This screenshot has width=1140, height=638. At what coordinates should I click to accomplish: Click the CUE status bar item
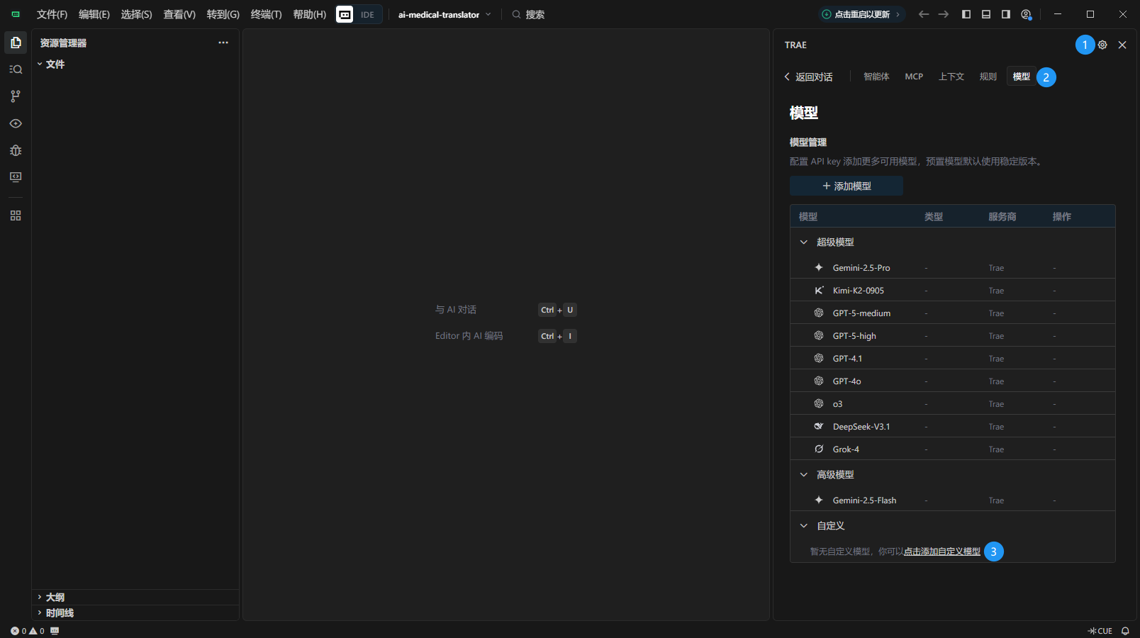pyautogui.click(x=1100, y=631)
